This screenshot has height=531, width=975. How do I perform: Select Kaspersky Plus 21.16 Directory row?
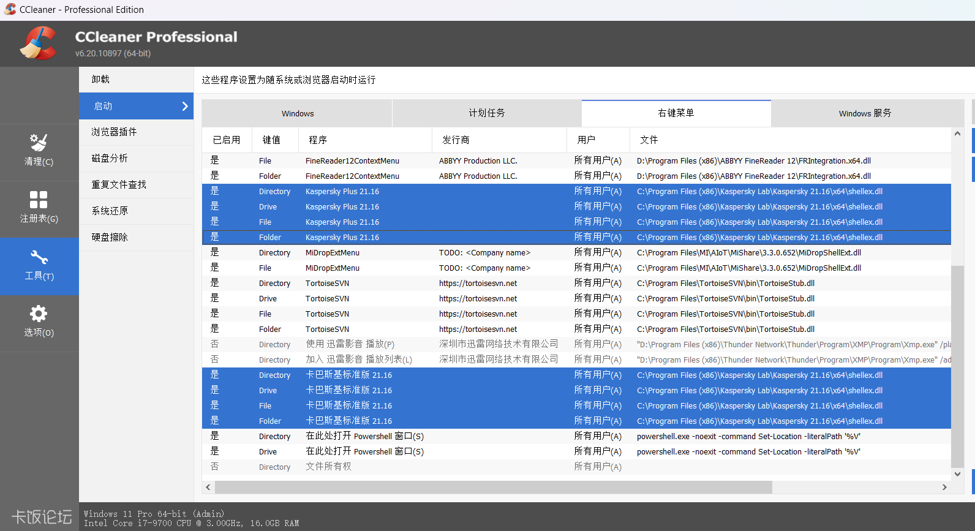click(x=576, y=192)
